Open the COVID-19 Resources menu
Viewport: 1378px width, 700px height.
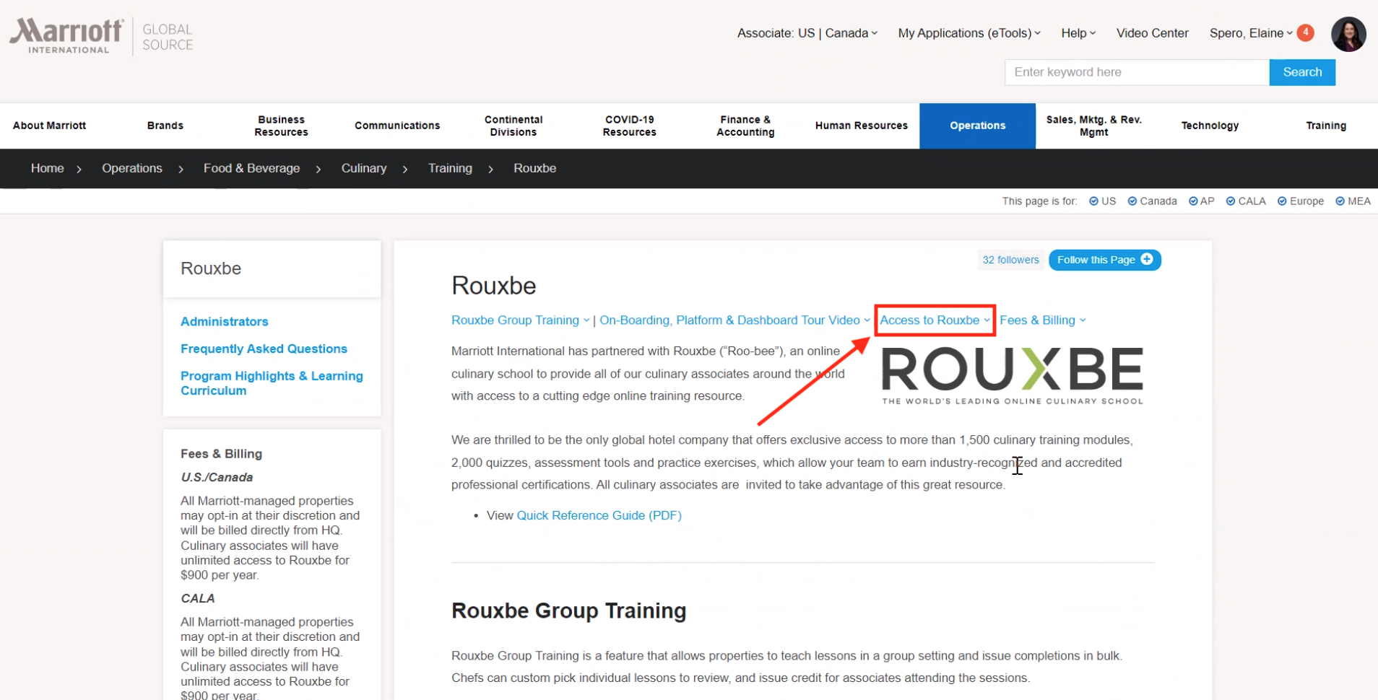click(x=630, y=126)
